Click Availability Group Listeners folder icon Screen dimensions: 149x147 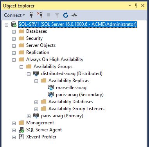pyautogui.click(x=43, y=109)
